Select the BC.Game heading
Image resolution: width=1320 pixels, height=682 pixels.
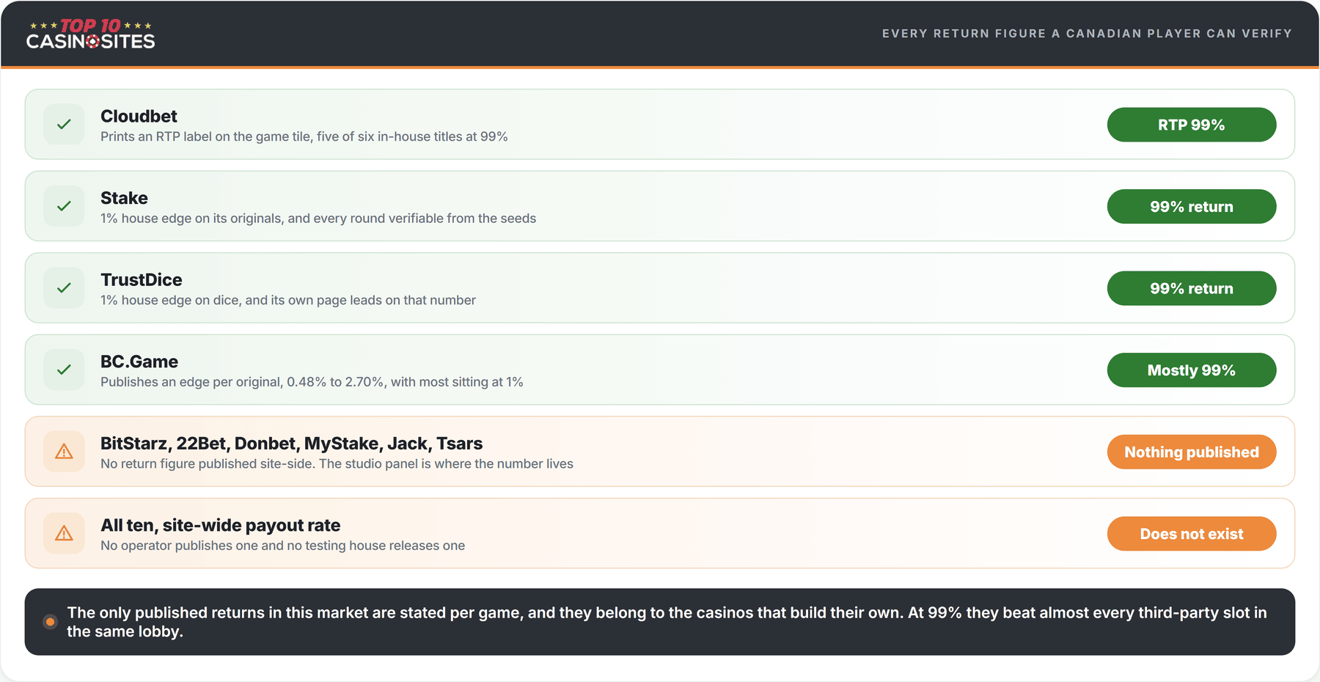click(139, 362)
